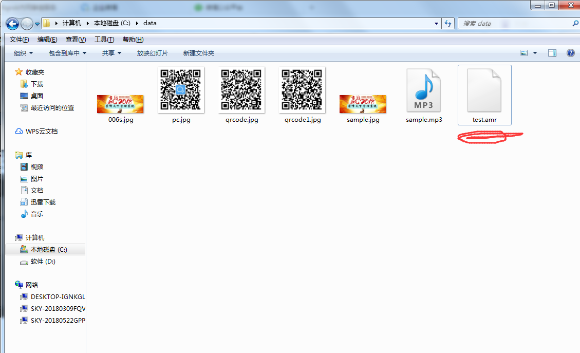
Task: Expand the address bar history dropdown
Action: coord(437,23)
